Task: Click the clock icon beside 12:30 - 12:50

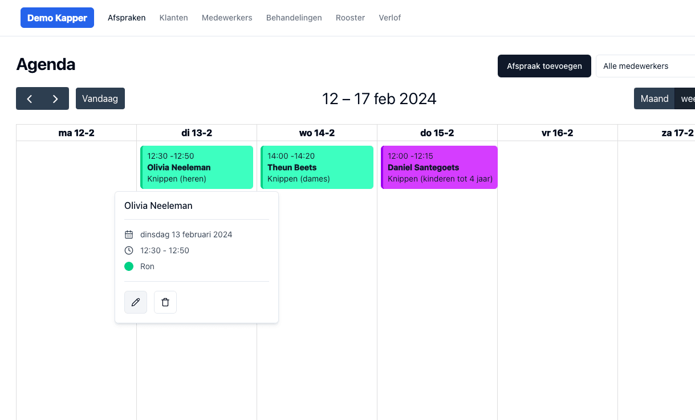Action: [129, 250]
